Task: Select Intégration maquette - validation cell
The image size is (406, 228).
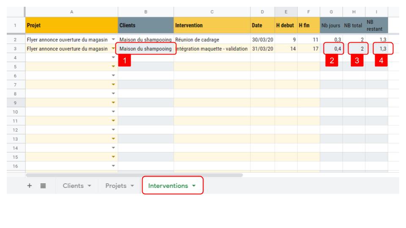Action: (x=212, y=49)
